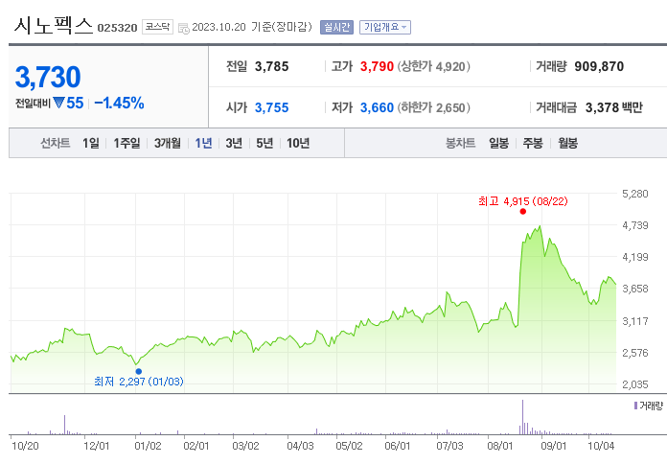Show the 10년 chart range

pos(298,143)
